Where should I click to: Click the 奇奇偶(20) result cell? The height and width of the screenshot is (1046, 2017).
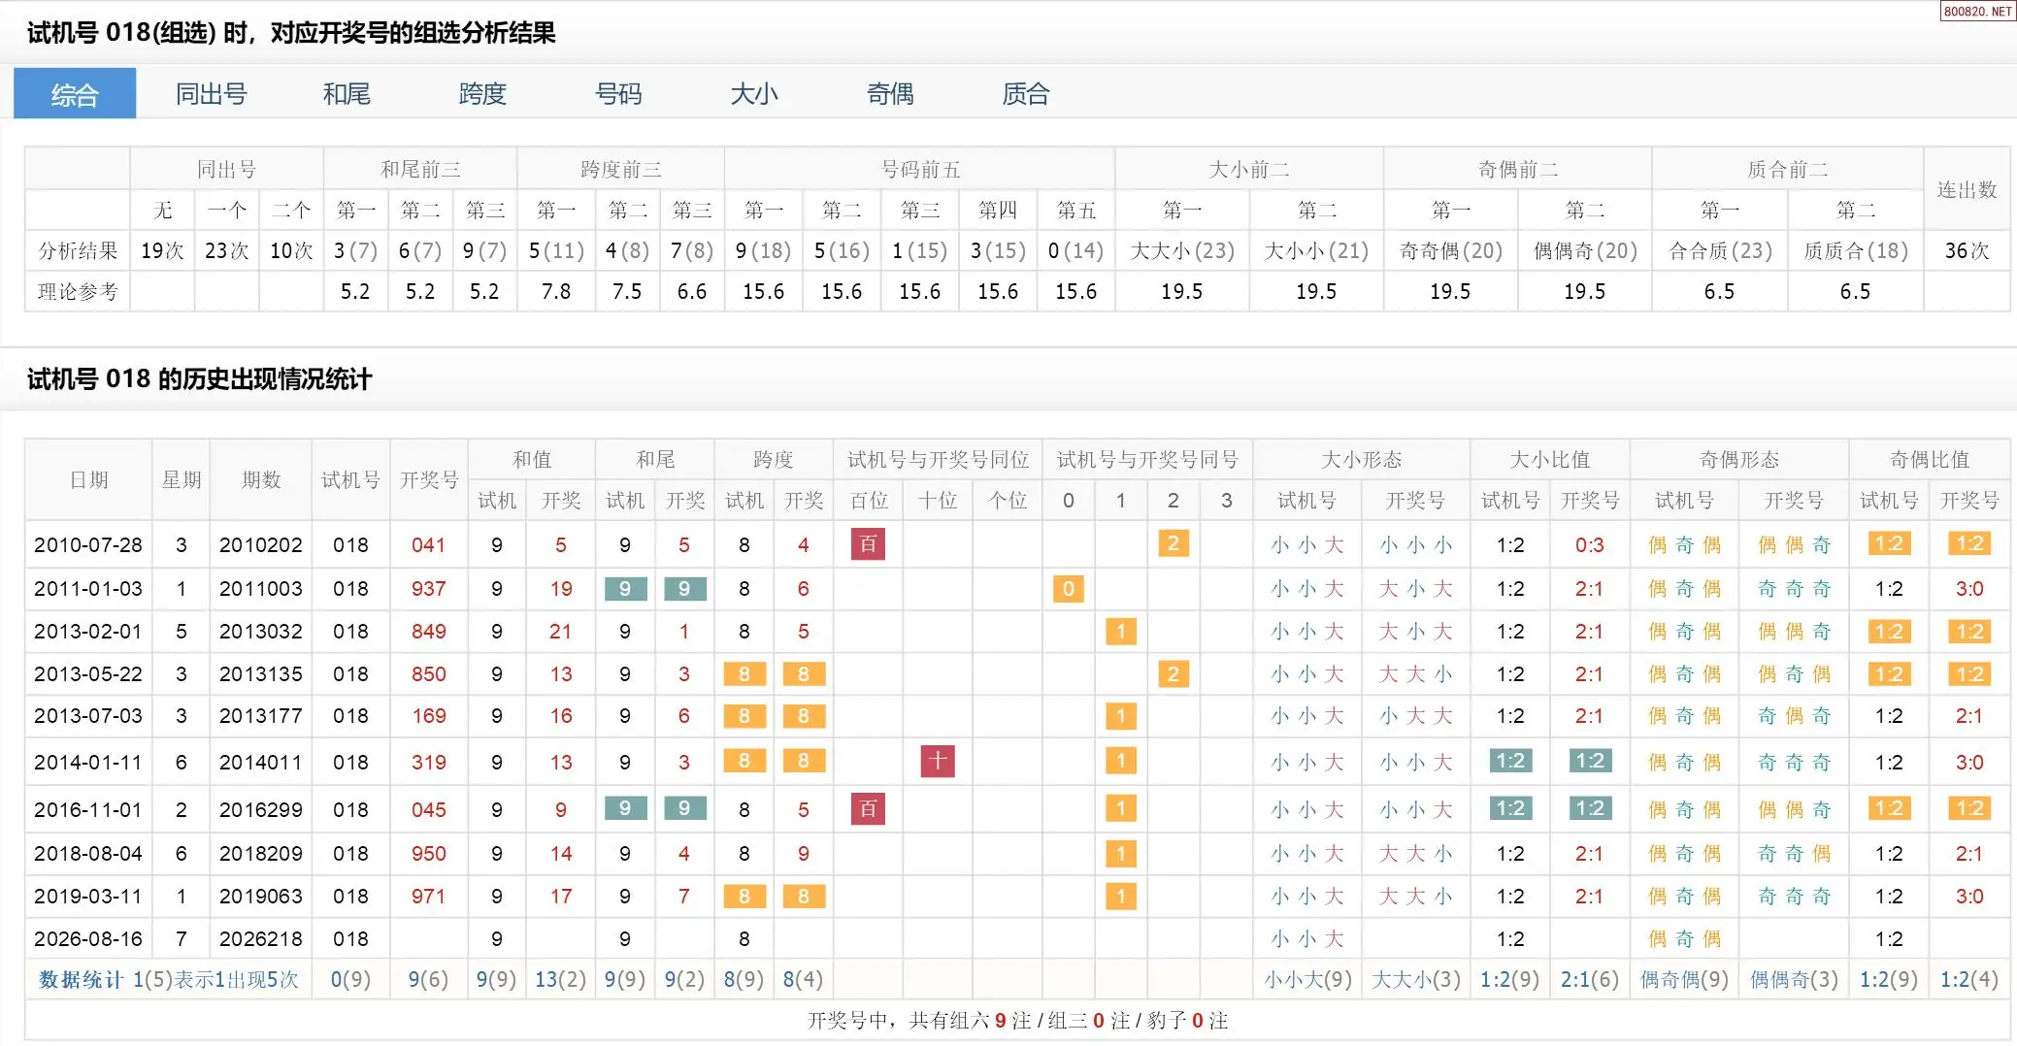click(1450, 251)
